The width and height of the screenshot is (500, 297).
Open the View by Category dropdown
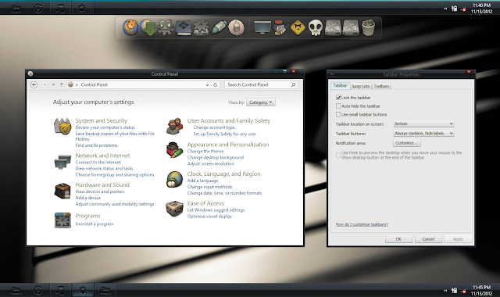(261, 102)
